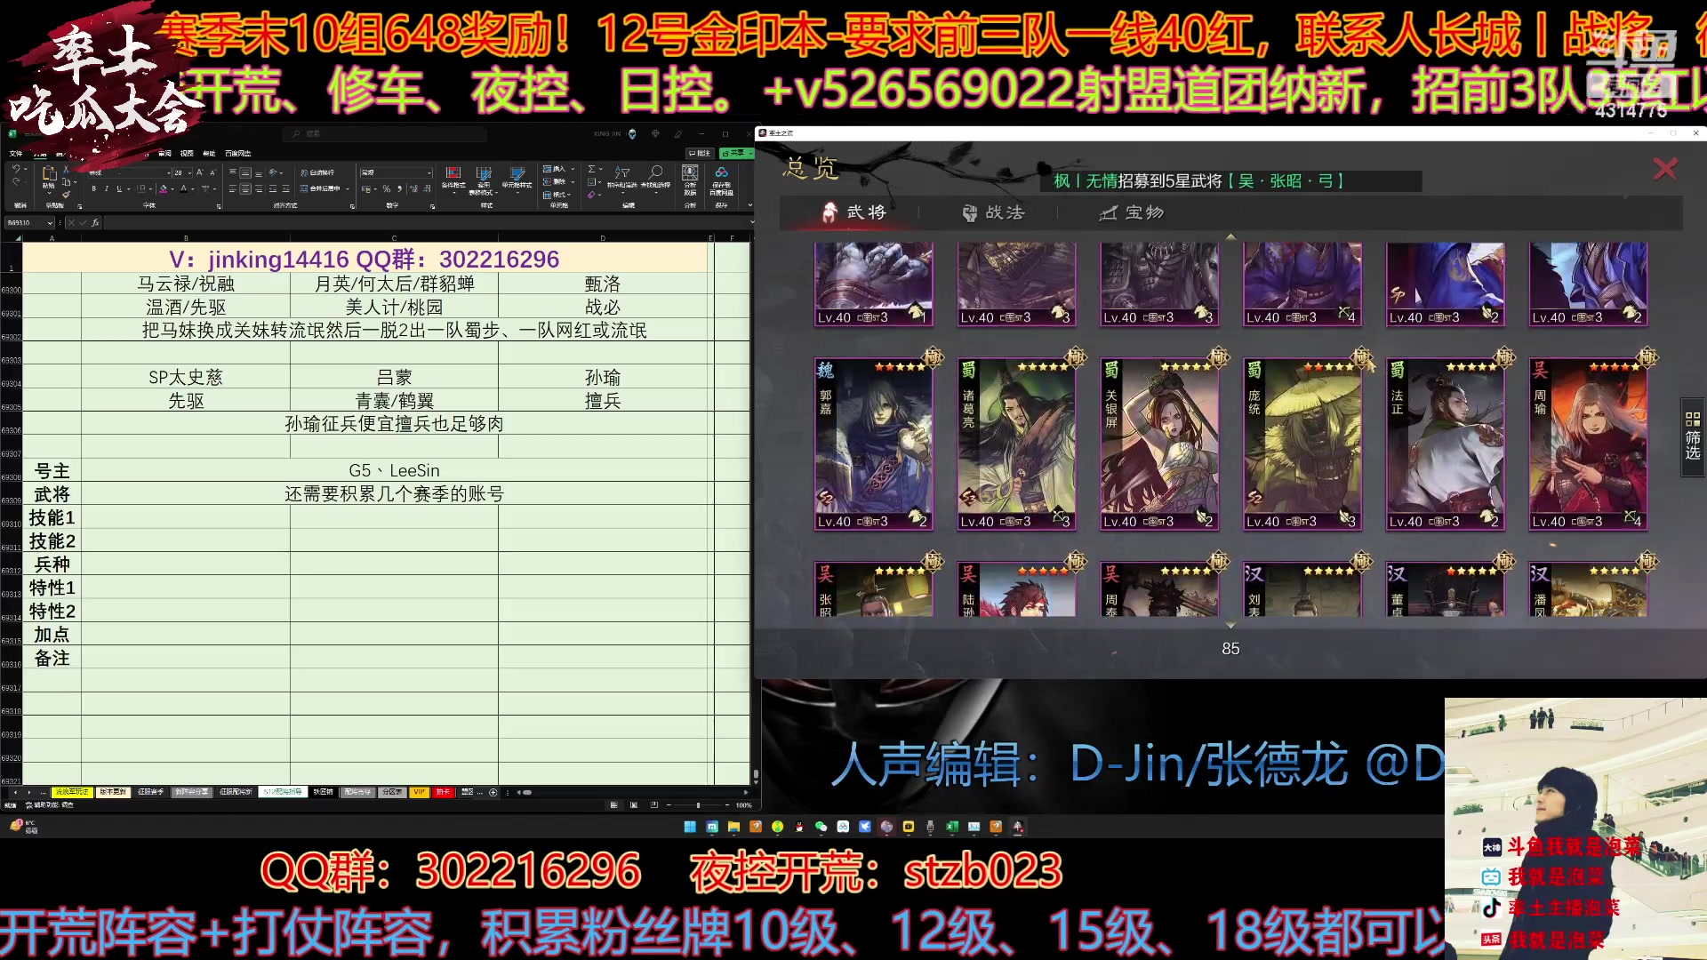The width and height of the screenshot is (1707, 960).
Task: Open the View ribbon tab
Action: click(x=187, y=154)
